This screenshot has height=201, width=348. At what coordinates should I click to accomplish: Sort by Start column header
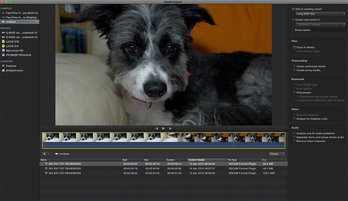point(133,160)
